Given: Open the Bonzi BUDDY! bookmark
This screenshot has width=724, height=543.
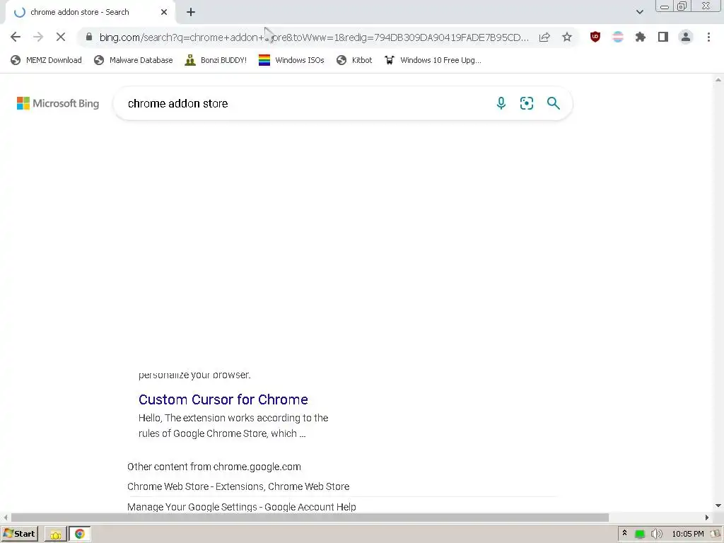Looking at the screenshot, I should [216, 60].
